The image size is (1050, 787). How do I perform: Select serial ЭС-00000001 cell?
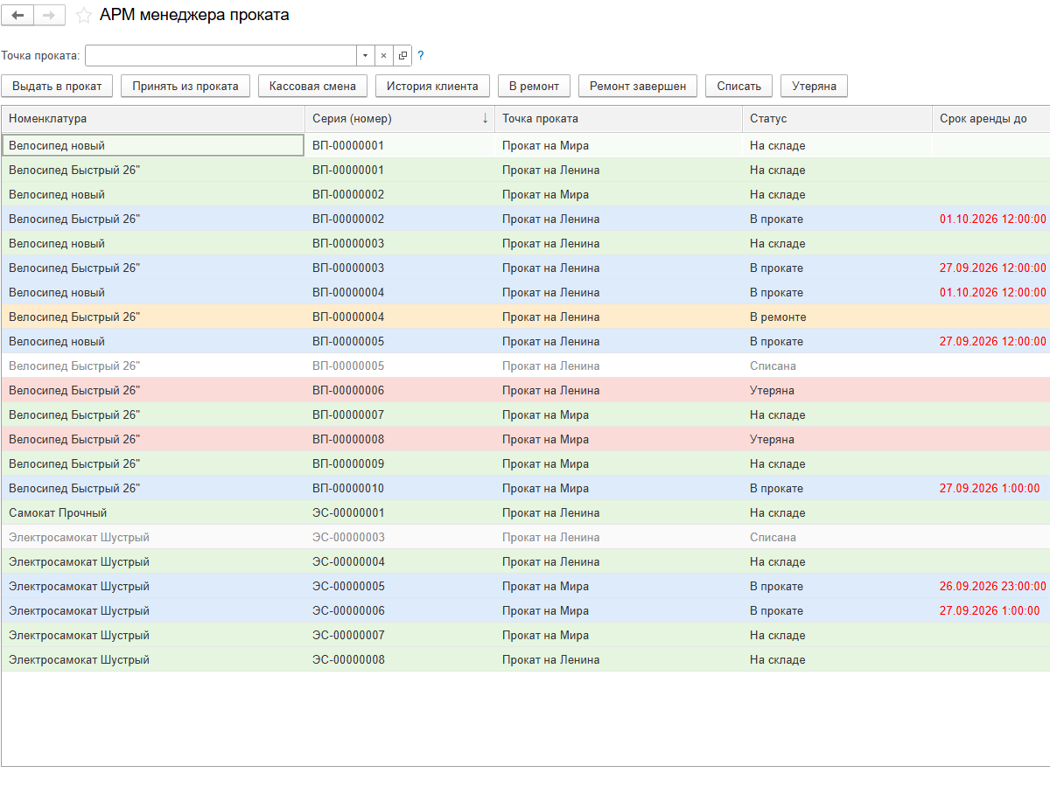400,512
